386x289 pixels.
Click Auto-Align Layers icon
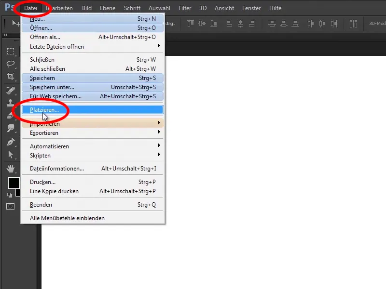[353, 24]
